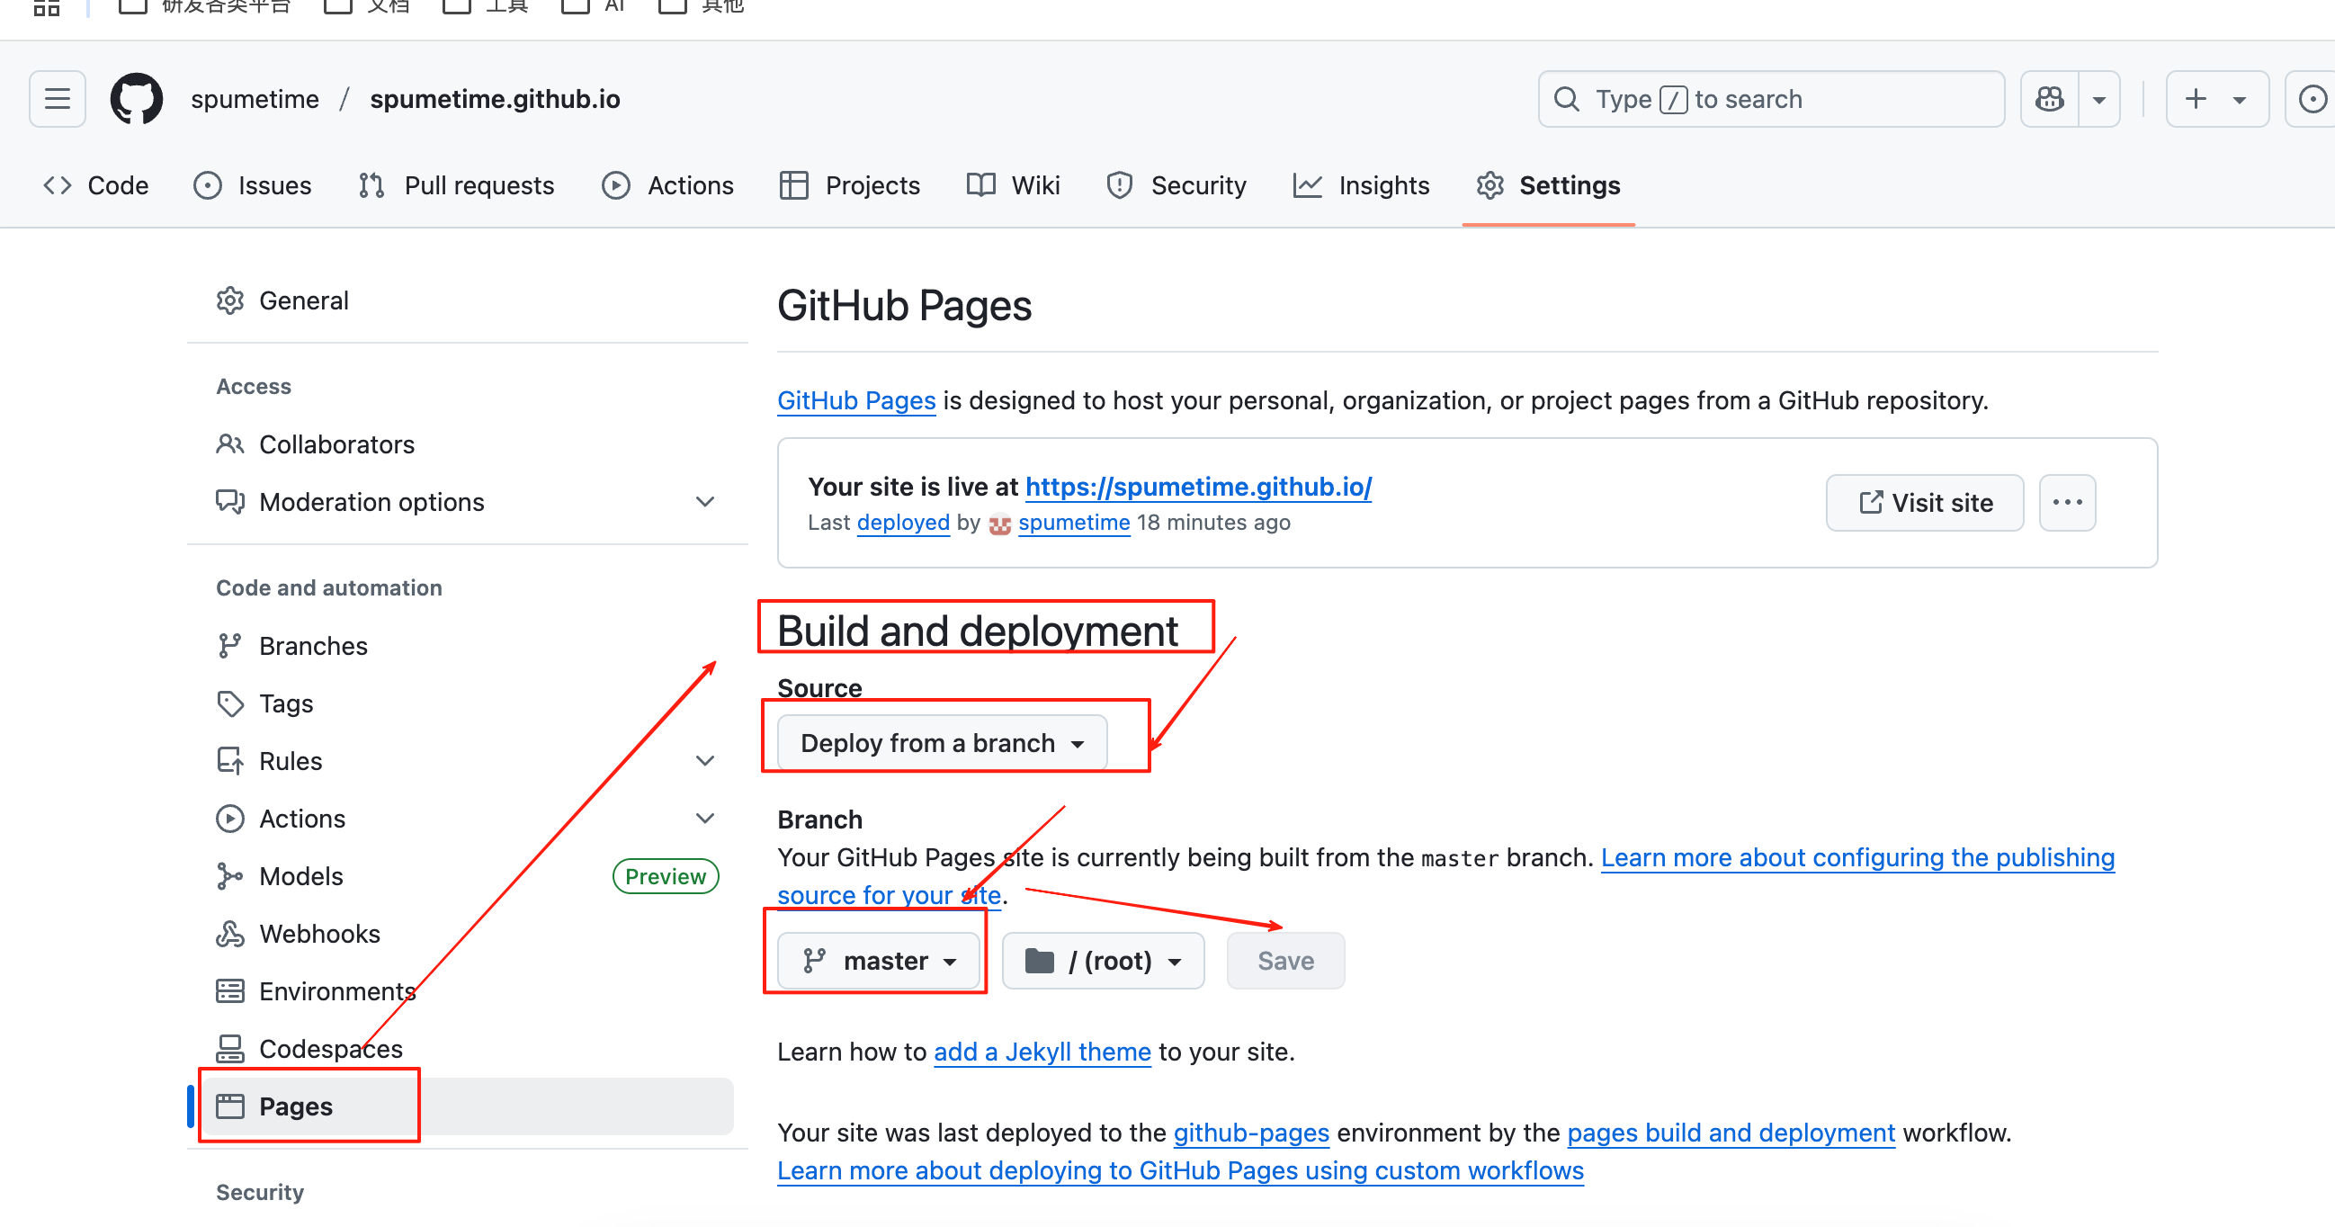
Task: Open the GitHub home logo
Action: point(135,98)
